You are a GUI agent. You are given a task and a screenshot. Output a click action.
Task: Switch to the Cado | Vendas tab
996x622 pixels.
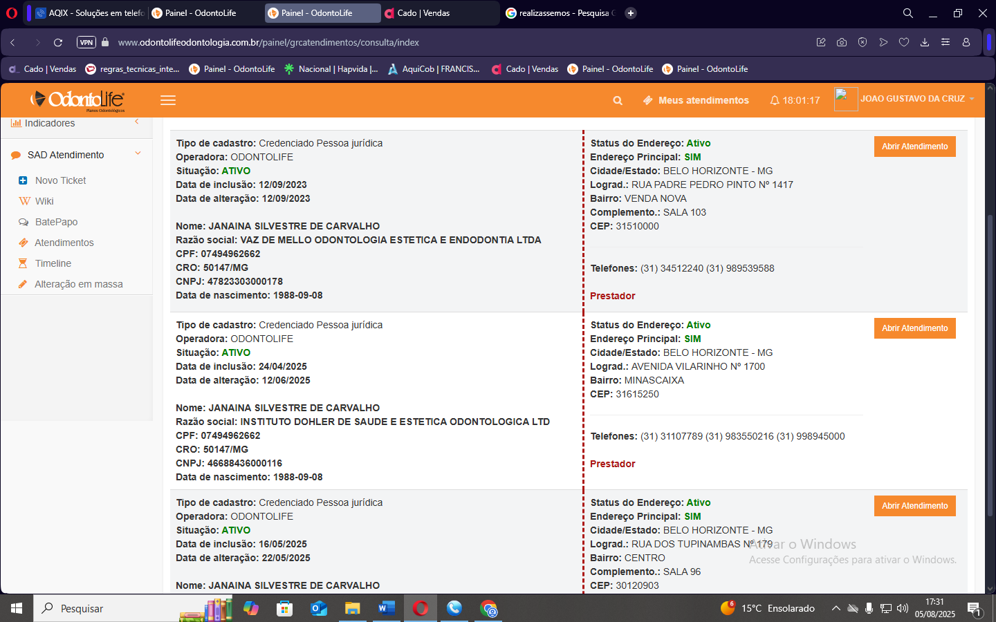coord(423,13)
